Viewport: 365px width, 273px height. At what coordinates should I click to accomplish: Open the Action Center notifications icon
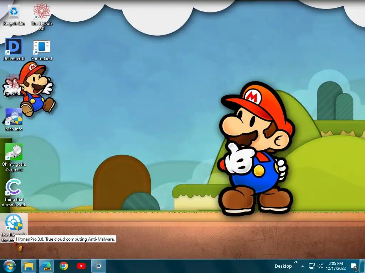click(x=354, y=266)
